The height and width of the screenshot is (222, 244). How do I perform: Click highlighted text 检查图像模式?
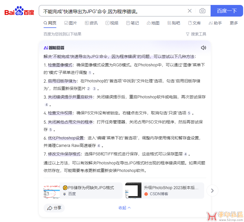(60, 65)
